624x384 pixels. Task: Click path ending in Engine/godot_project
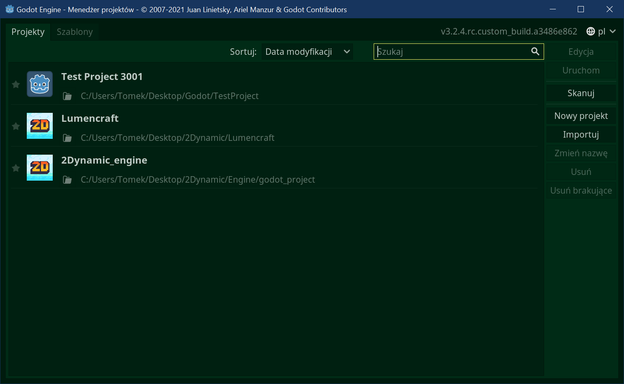198,180
